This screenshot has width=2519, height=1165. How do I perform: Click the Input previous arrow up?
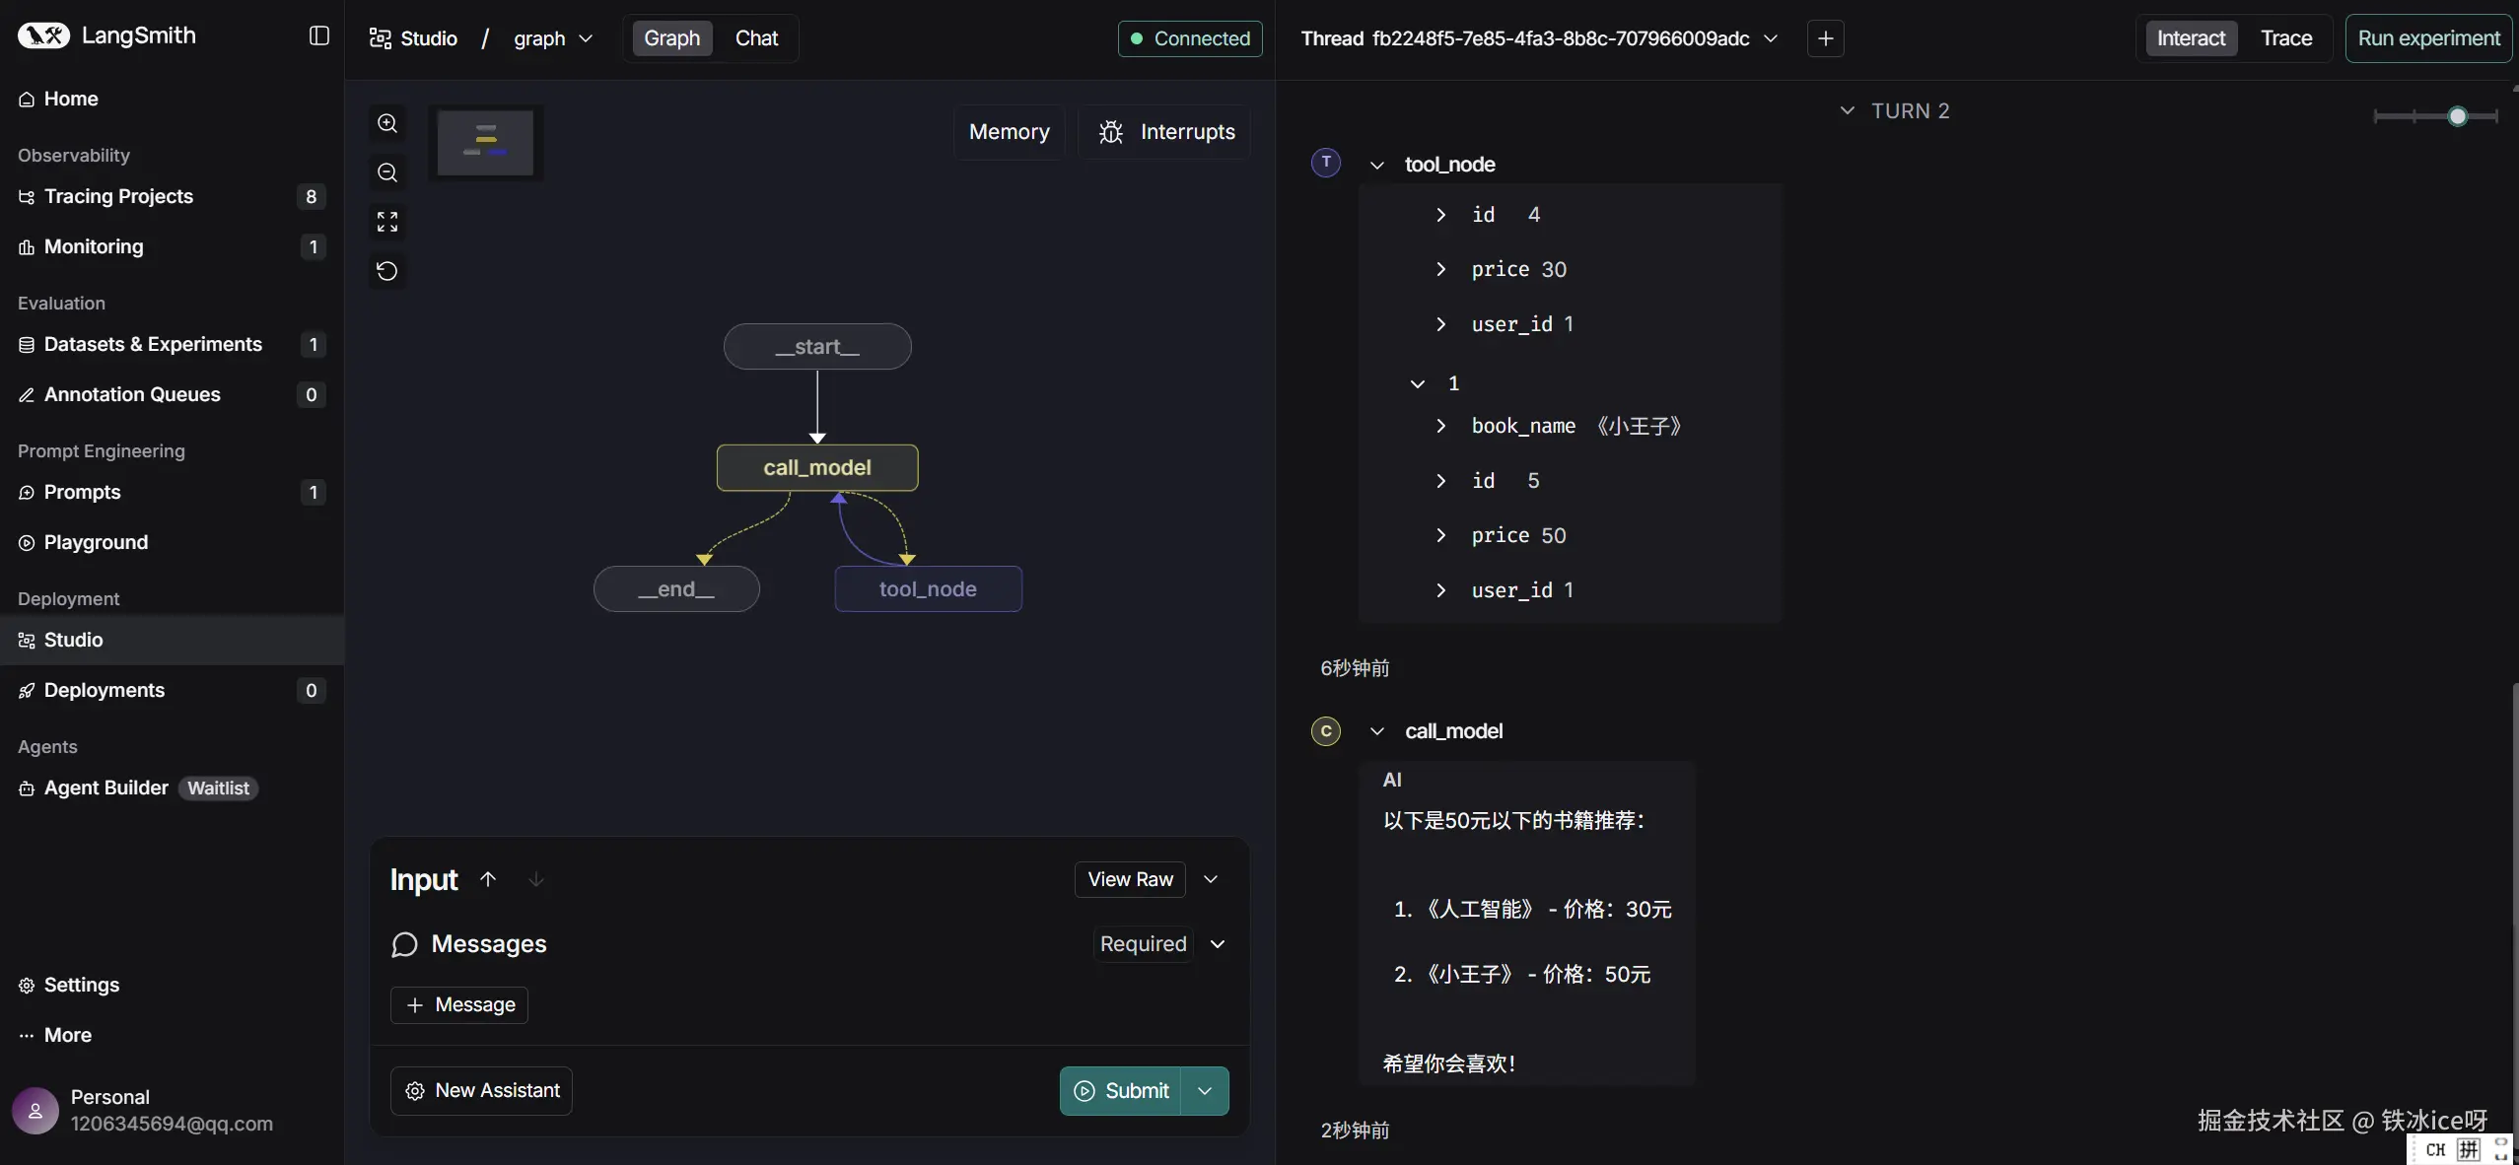click(488, 879)
